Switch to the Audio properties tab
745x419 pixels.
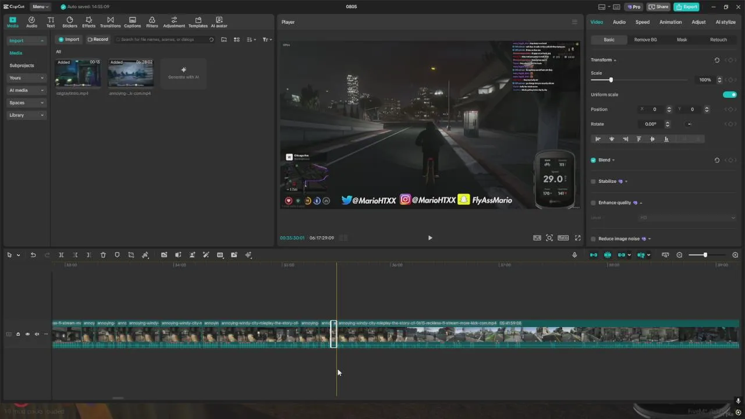619,22
